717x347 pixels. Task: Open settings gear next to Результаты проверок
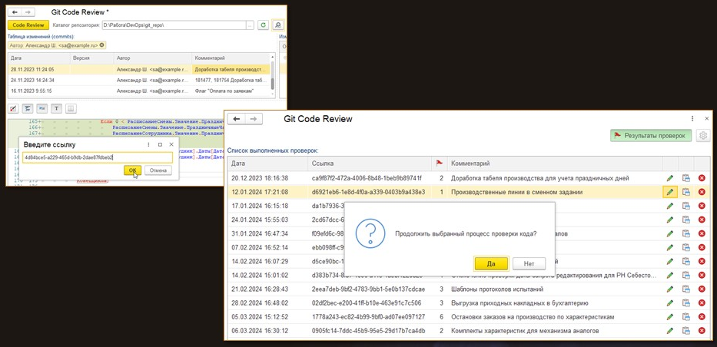click(x=702, y=136)
